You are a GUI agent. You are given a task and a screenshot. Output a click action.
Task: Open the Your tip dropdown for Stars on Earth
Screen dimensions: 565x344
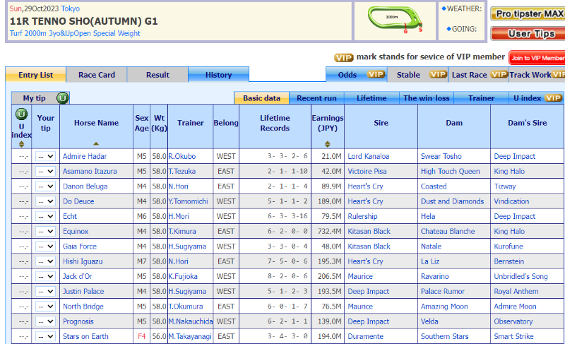tap(45, 336)
